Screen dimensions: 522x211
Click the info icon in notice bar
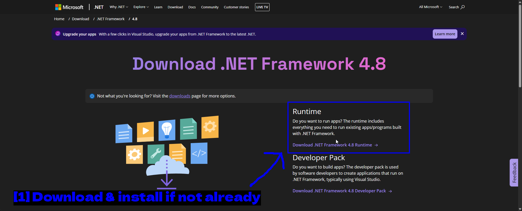[92, 96]
